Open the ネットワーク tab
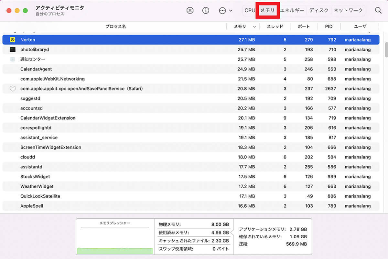This screenshot has width=388, height=259. tap(348, 10)
